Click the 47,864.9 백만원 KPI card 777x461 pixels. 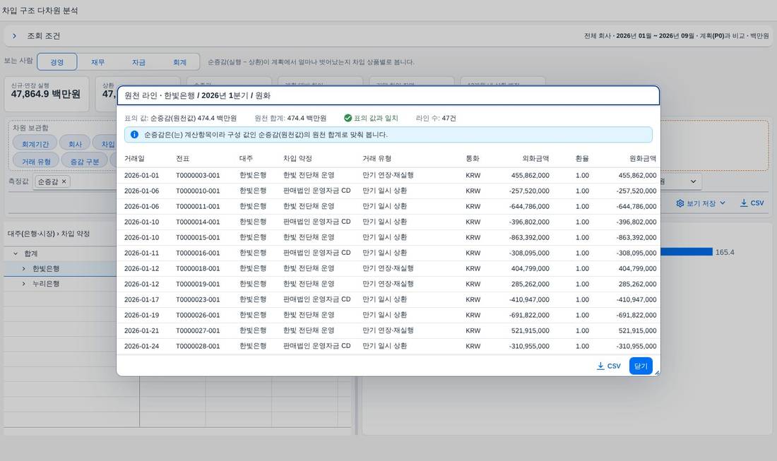coord(47,94)
